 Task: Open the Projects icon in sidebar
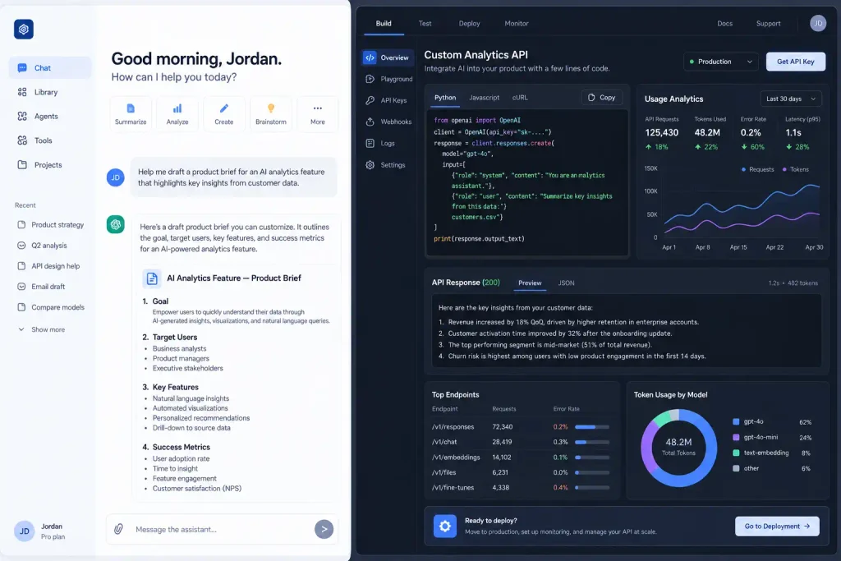22,164
